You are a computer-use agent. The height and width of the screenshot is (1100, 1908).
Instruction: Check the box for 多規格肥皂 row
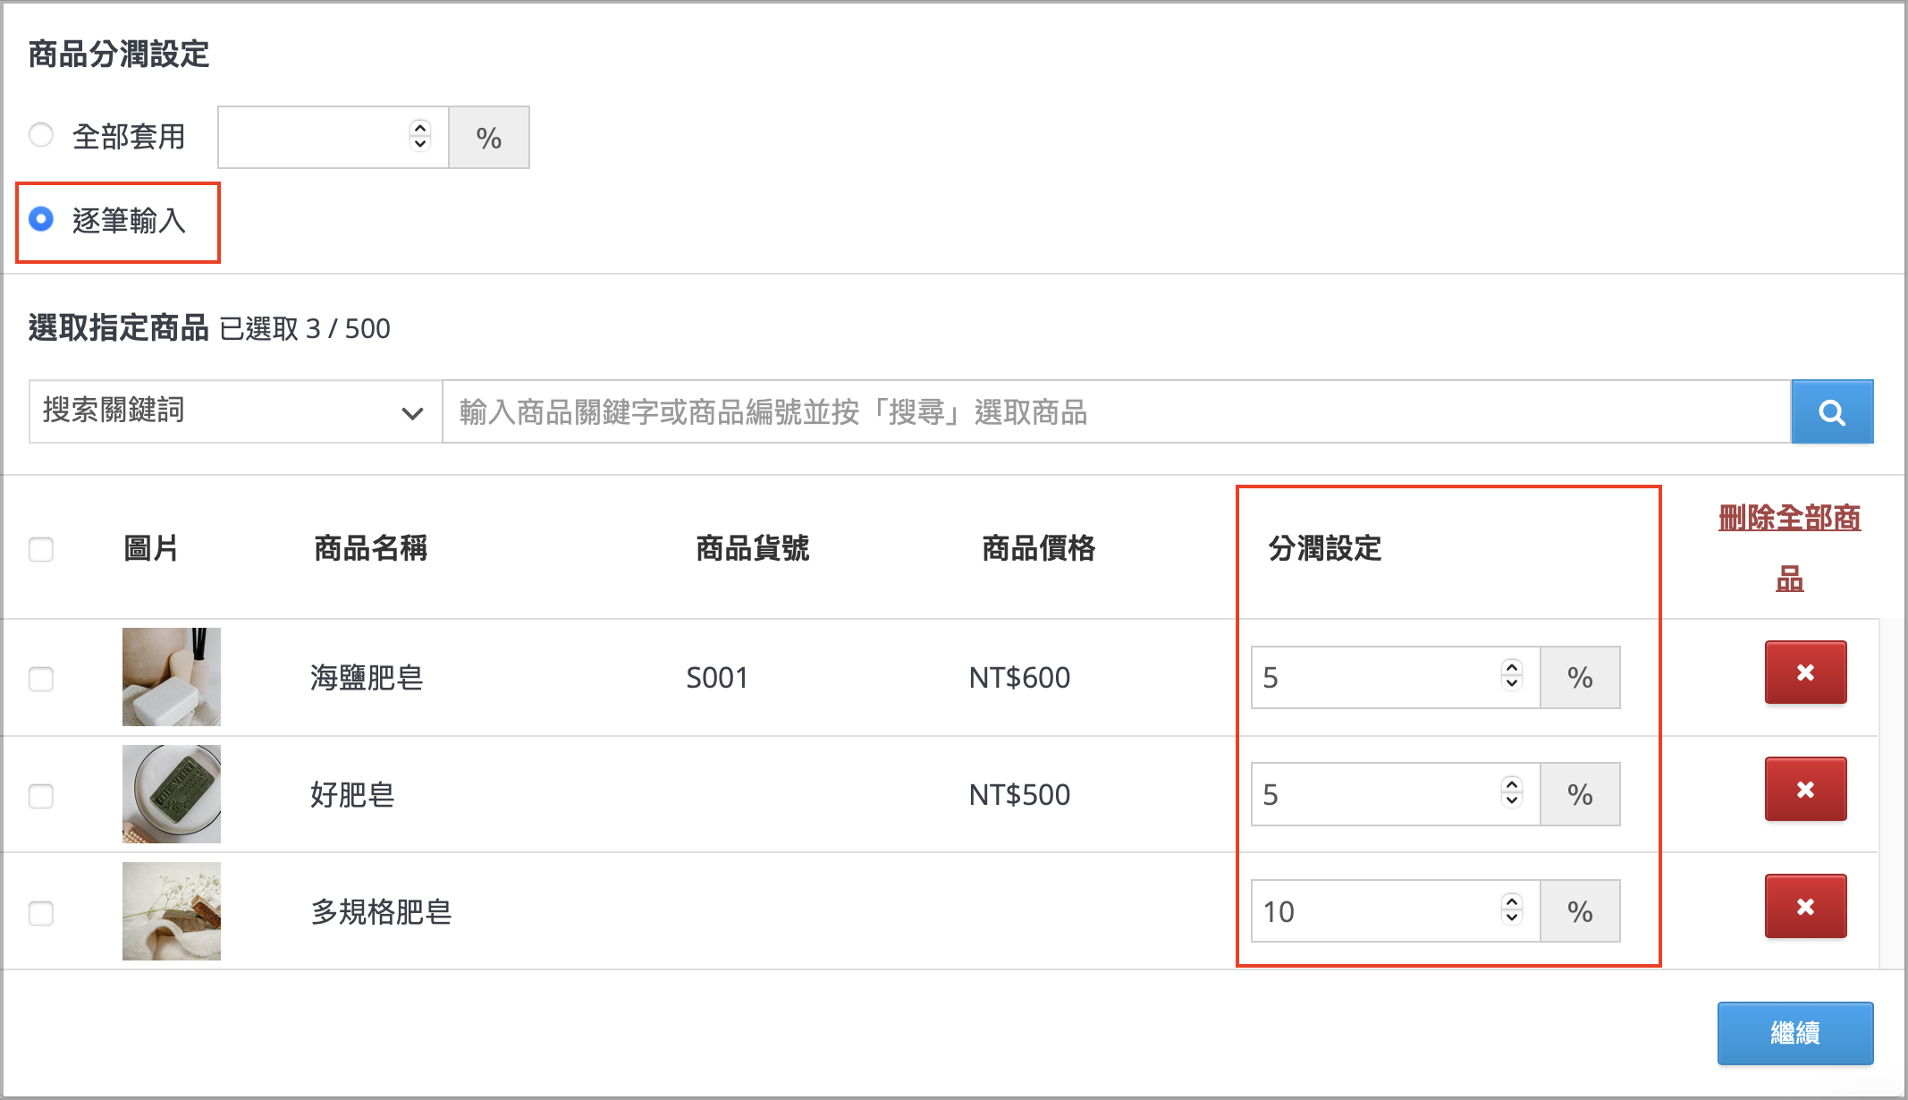(x=41, y=913)
